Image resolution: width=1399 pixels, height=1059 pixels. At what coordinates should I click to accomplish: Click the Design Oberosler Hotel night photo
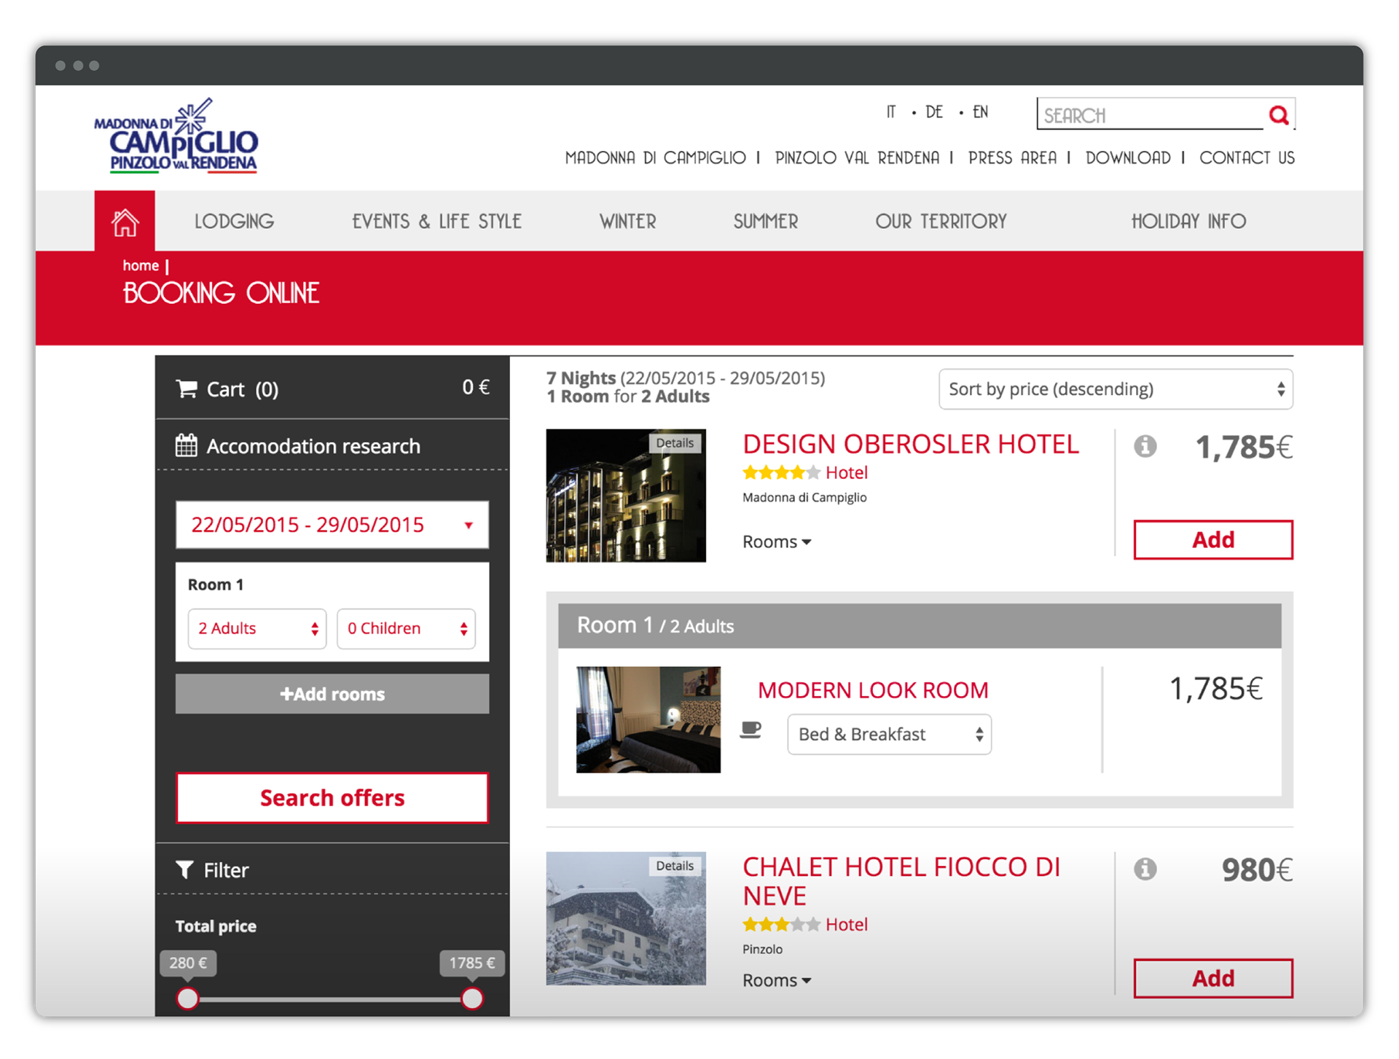click(x=626, y=496)
